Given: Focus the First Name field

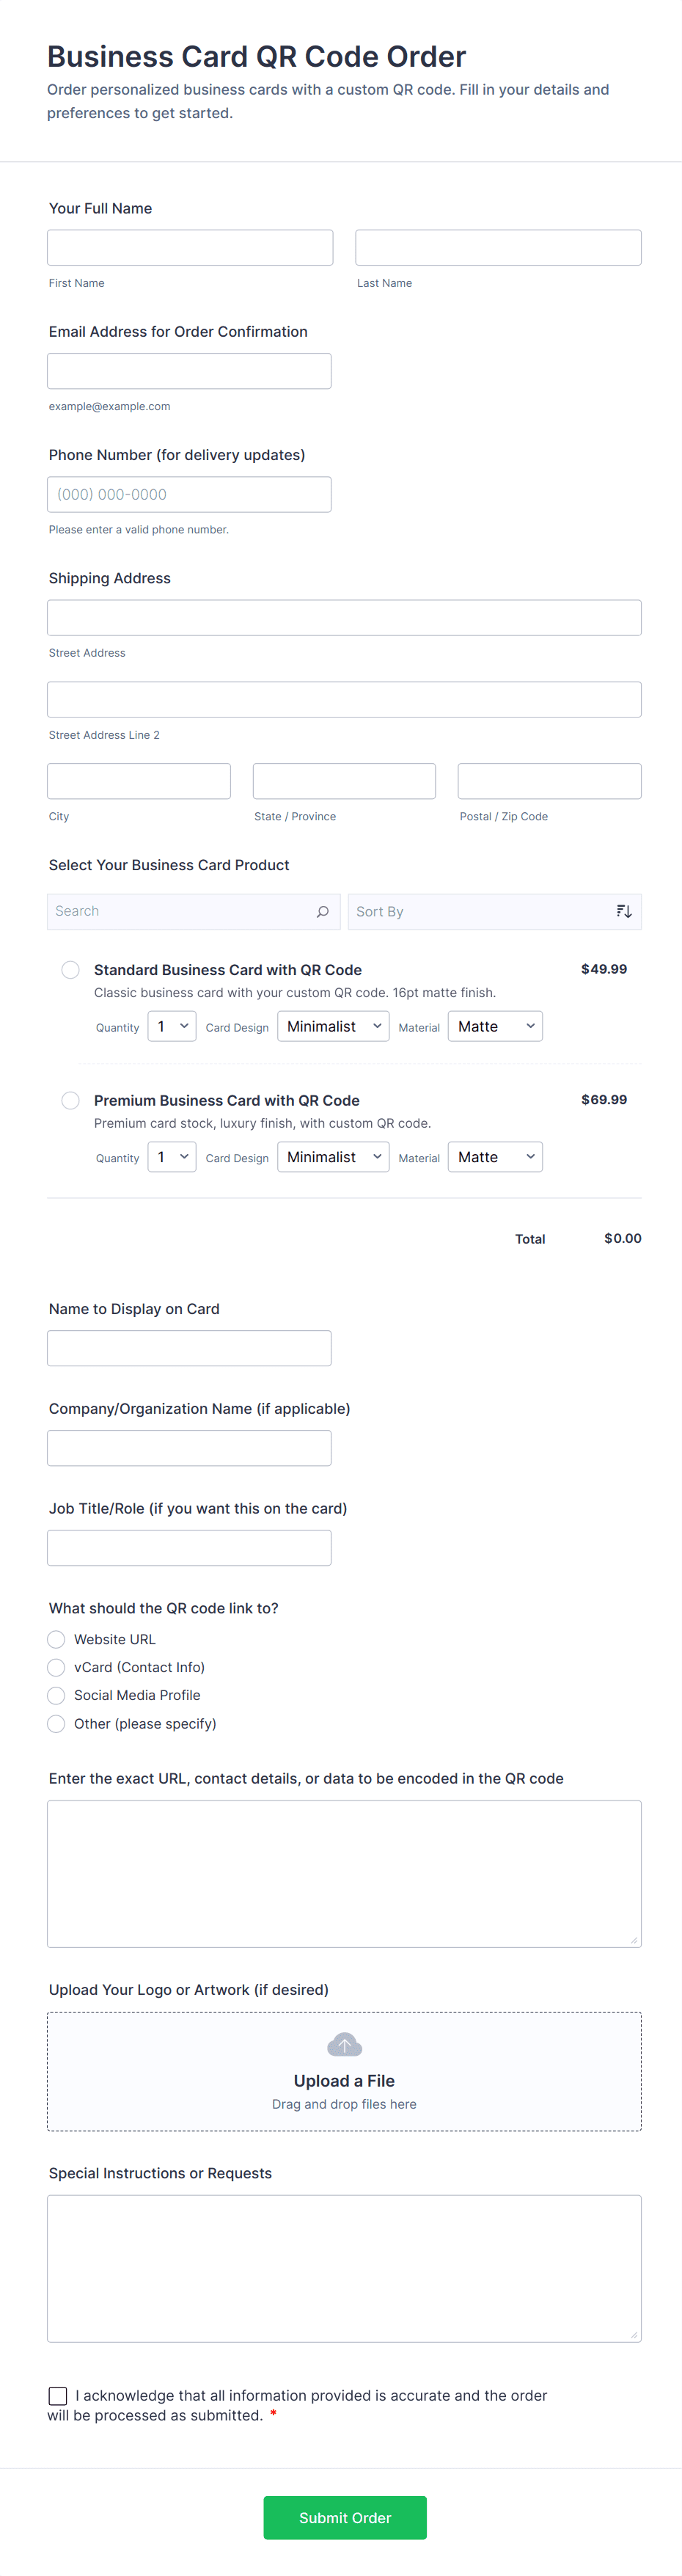Looking at the screenshot, I should click(x=190, y=248).
